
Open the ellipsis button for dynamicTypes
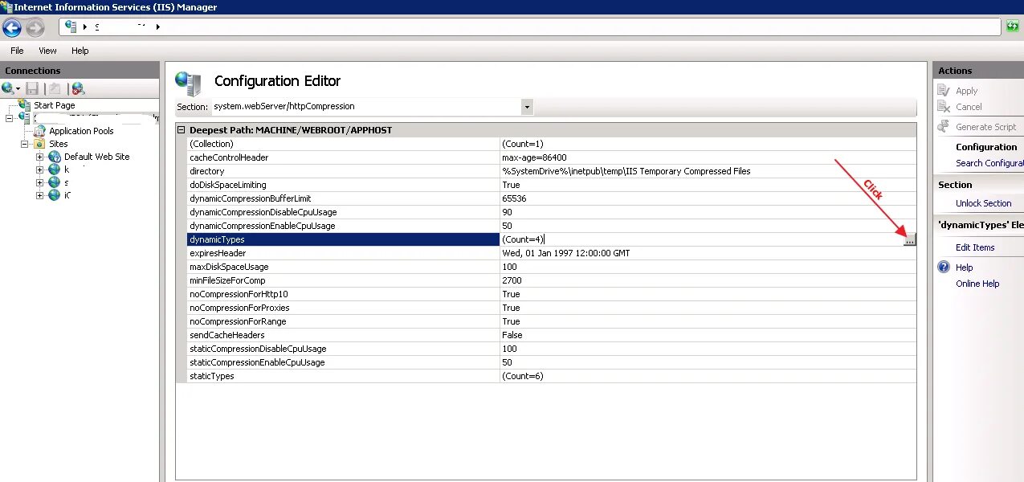[909, 239]
